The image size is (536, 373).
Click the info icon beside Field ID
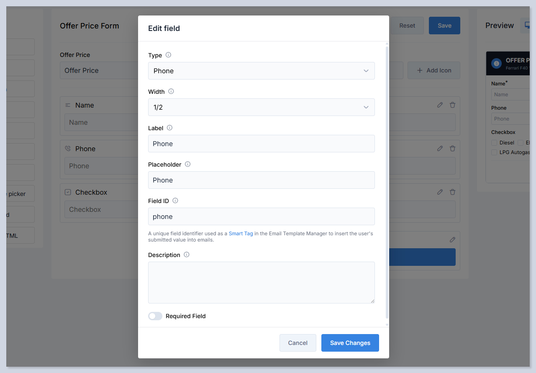(175, 201)
